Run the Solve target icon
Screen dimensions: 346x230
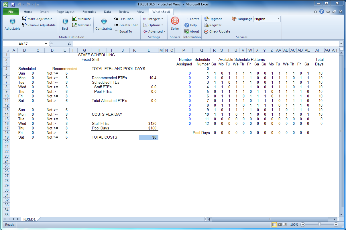(x=175, y=21)
